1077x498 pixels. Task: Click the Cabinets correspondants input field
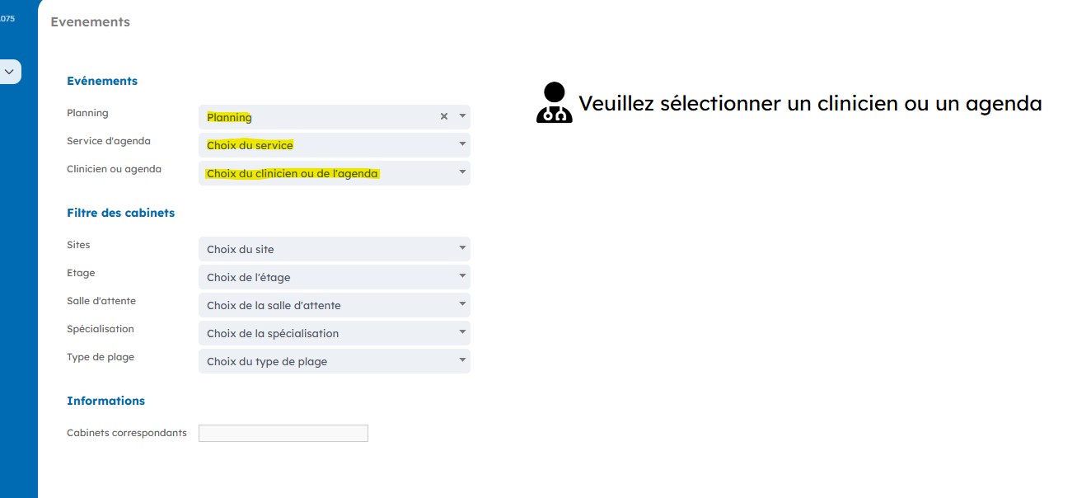(283, 433)
